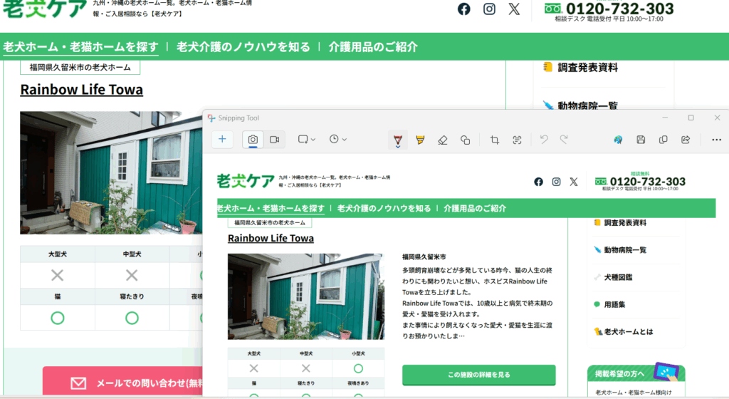Select the Eraser tool
The width and height of the screenshot is (729, 399).
point(442,140)
